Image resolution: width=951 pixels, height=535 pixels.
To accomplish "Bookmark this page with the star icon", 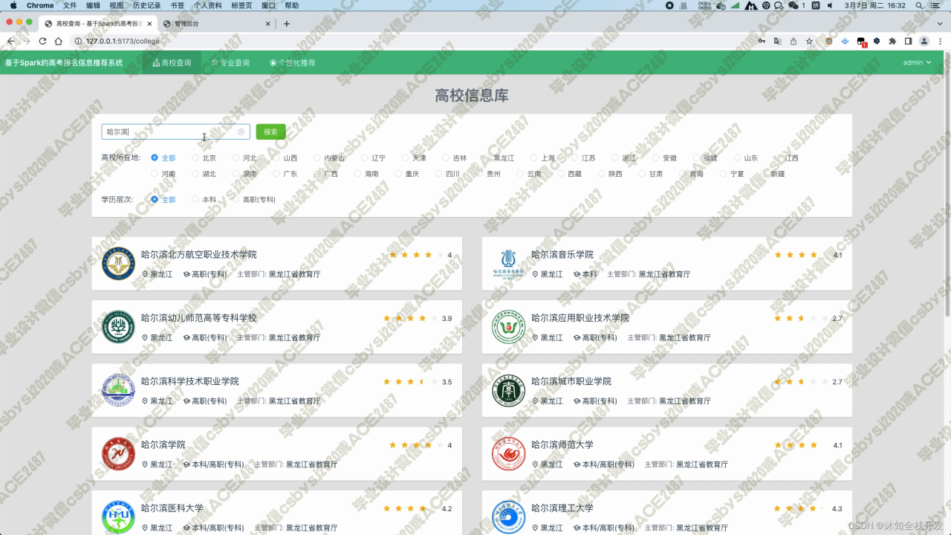I will point(809,41).
